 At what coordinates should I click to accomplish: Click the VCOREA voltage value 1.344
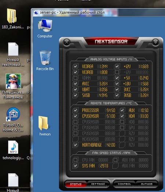tap(102, 67)
